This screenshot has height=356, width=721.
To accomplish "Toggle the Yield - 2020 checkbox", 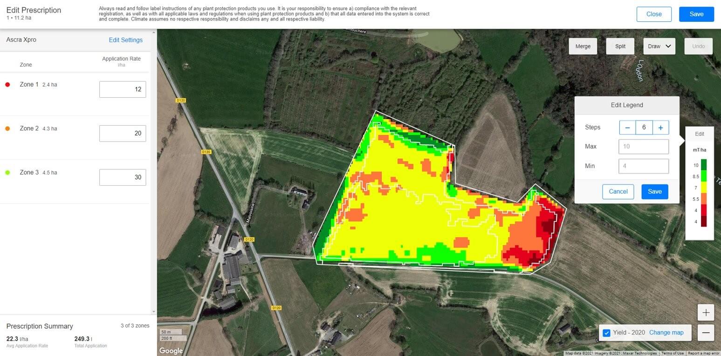I will [606, 332].
